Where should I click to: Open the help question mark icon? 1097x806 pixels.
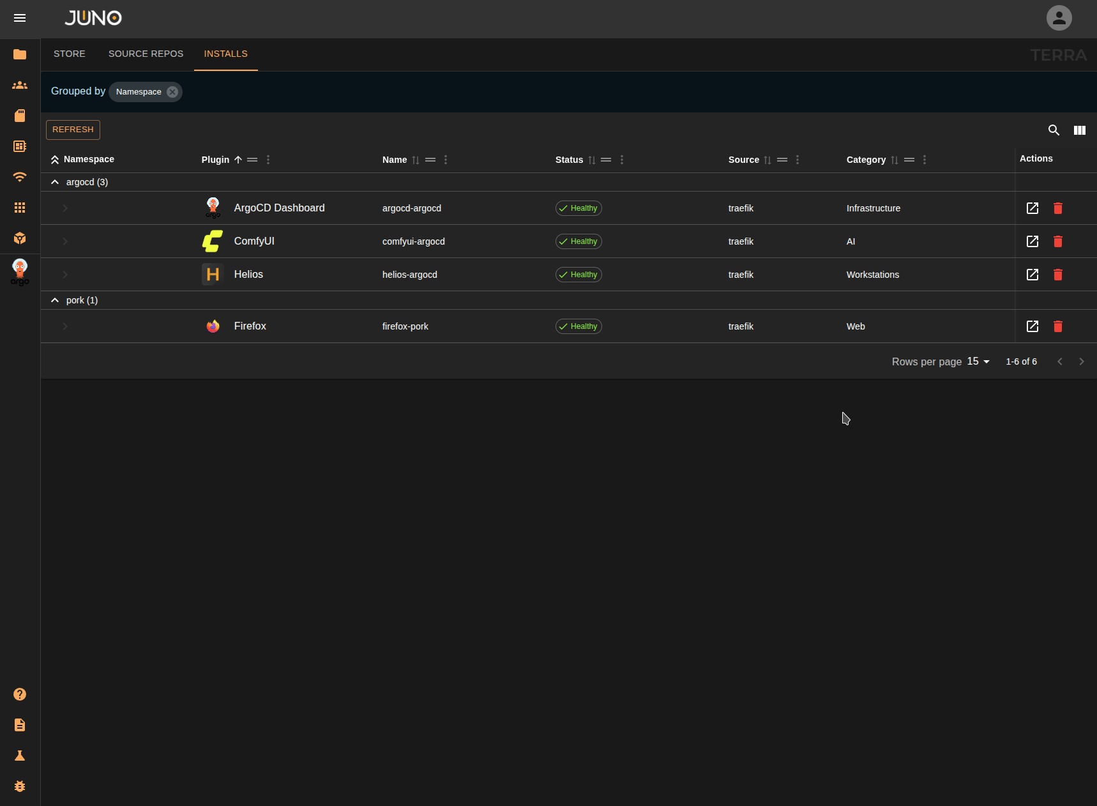pos(20,694)
